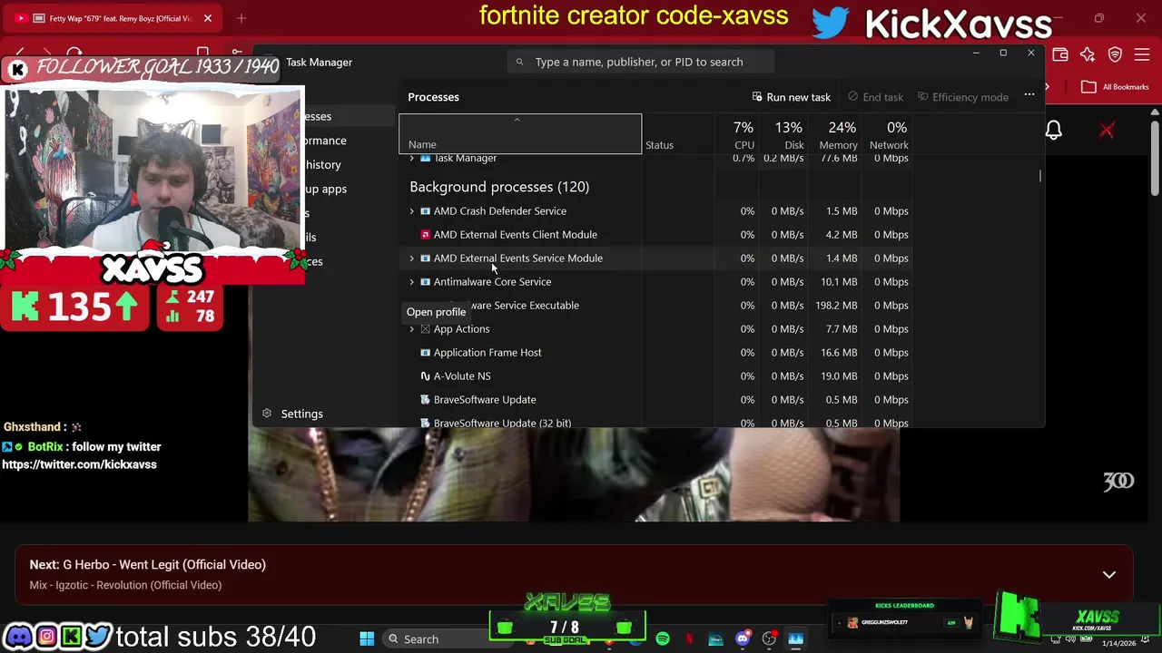
Task: Open Spotify from the taskbar
Action: (663, 639)
